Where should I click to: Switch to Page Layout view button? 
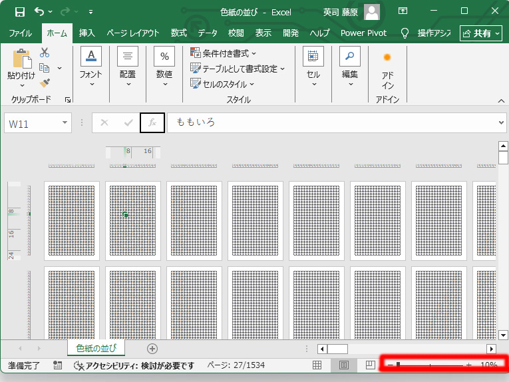pyautogui.click(x=344, y=365)
